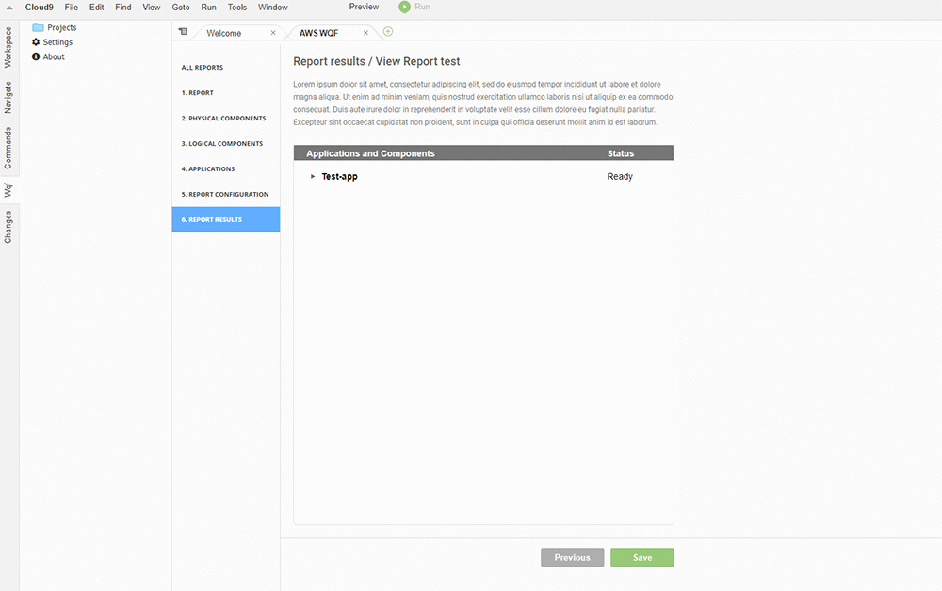
Task: Close the AWS WQF tab
Action: [x=365, y=33]
